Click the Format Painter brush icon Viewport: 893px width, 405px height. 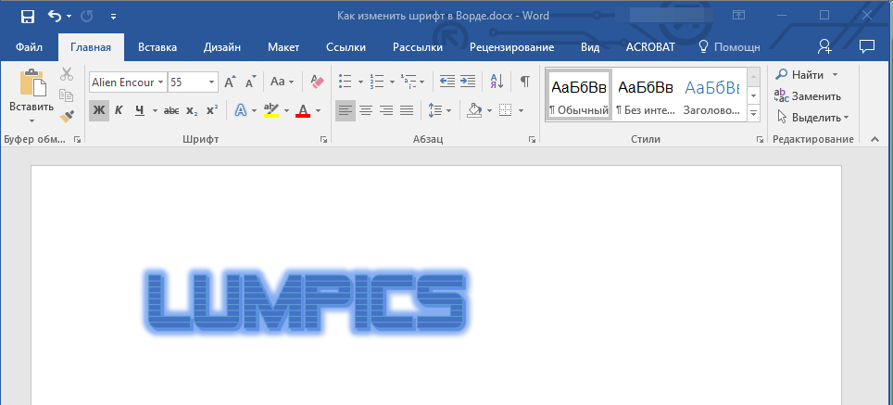point(67,116)
